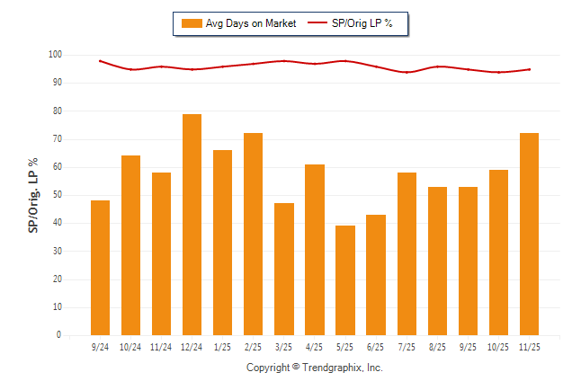The height and width of the screenshot is (390, 581).
Task: Select the 9/24 bar
Action: pyautogui.click(x=100, y=268)
